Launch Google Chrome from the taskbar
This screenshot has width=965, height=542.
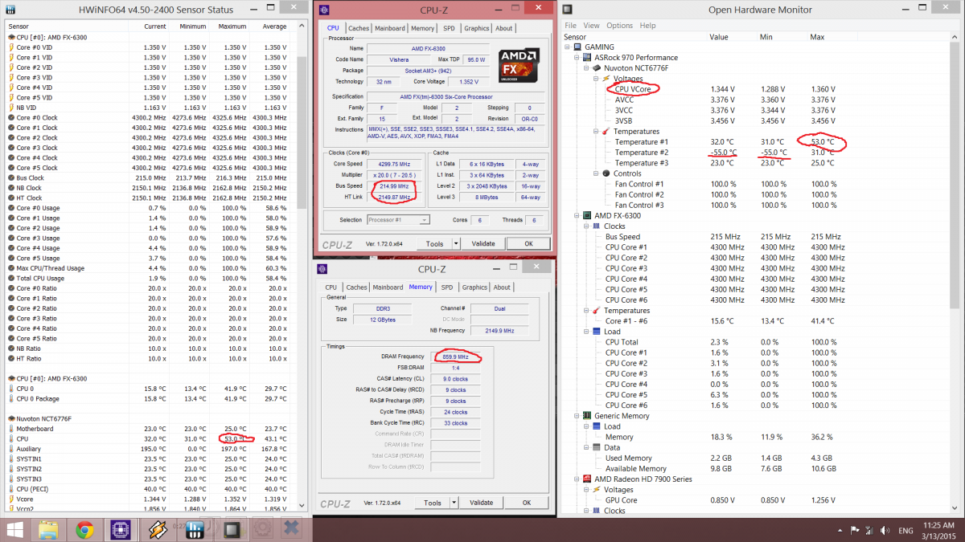pos(84,529)
